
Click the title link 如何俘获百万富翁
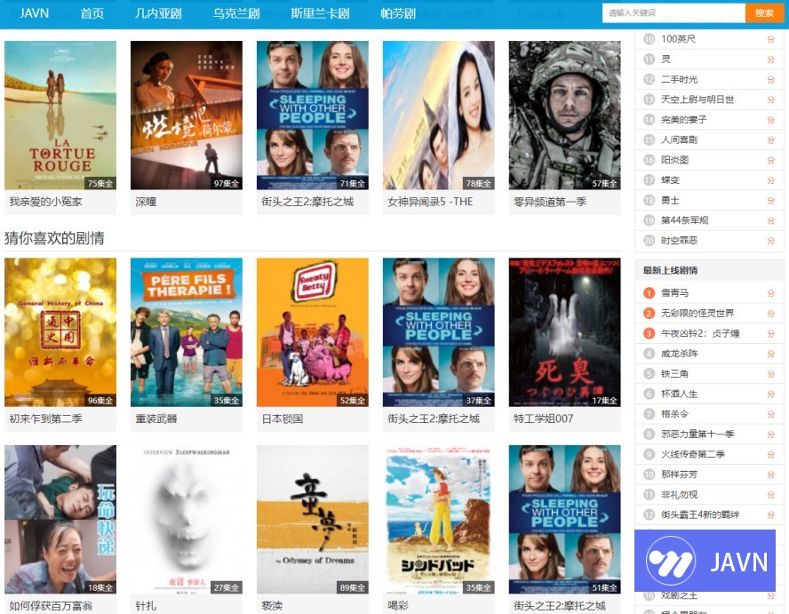coord(51,606)
